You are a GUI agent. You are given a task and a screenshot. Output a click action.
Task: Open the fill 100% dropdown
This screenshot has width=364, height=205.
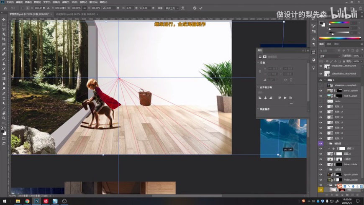pyautogui.click(x=361, y=61)
